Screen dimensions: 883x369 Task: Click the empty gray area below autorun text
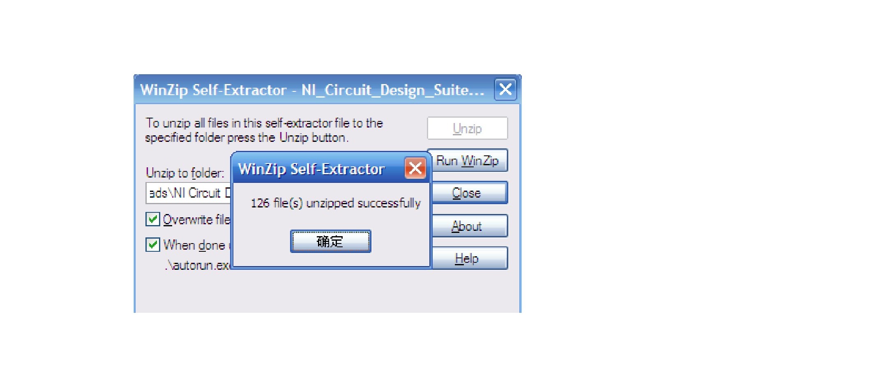coord(327,292)
